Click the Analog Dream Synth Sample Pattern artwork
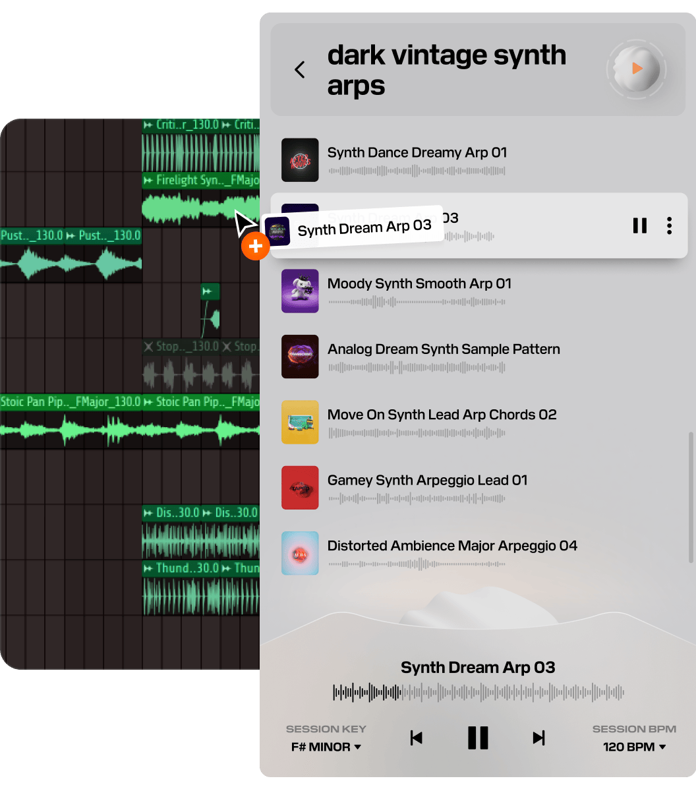The width and height of the screenshot is (696, 791). coord(300,357)
